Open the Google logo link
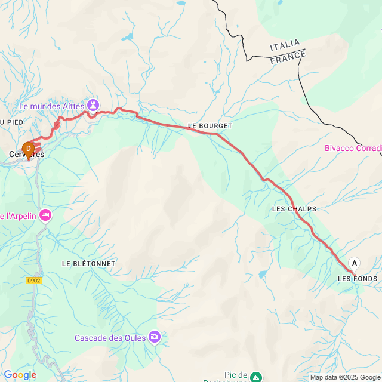The image size is (382, 382). pyautogui.click(x=20, y=375)
